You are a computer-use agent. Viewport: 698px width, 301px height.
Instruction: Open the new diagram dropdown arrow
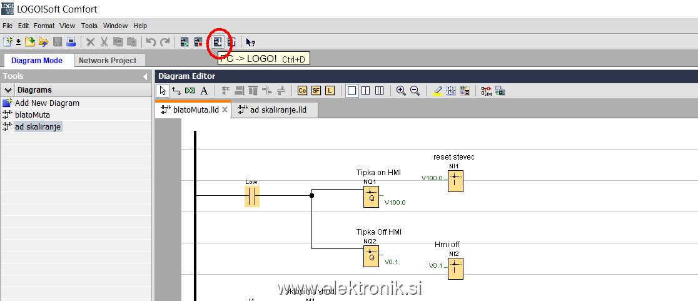pyautogui.click(x=18, y=42)
